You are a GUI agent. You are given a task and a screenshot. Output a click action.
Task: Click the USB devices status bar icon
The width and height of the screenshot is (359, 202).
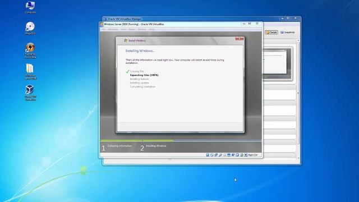220,155
